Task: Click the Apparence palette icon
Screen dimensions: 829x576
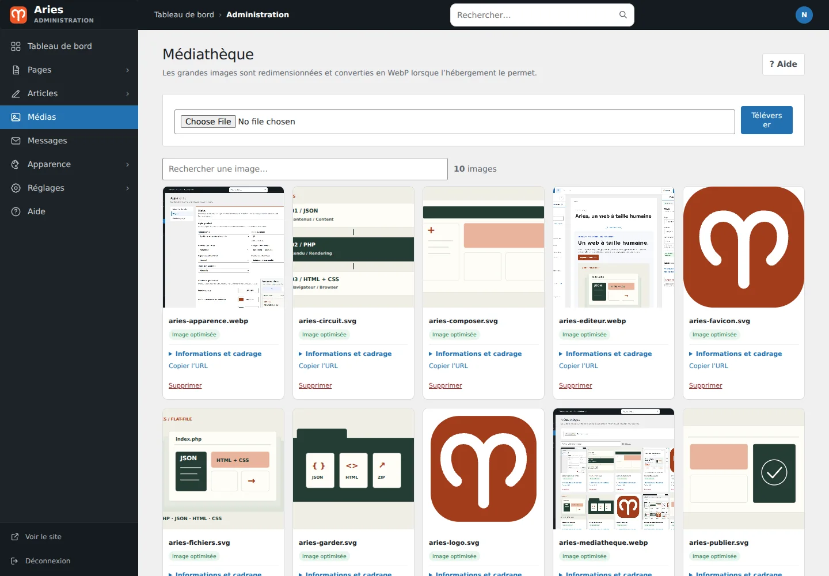Action: point(16,164)
